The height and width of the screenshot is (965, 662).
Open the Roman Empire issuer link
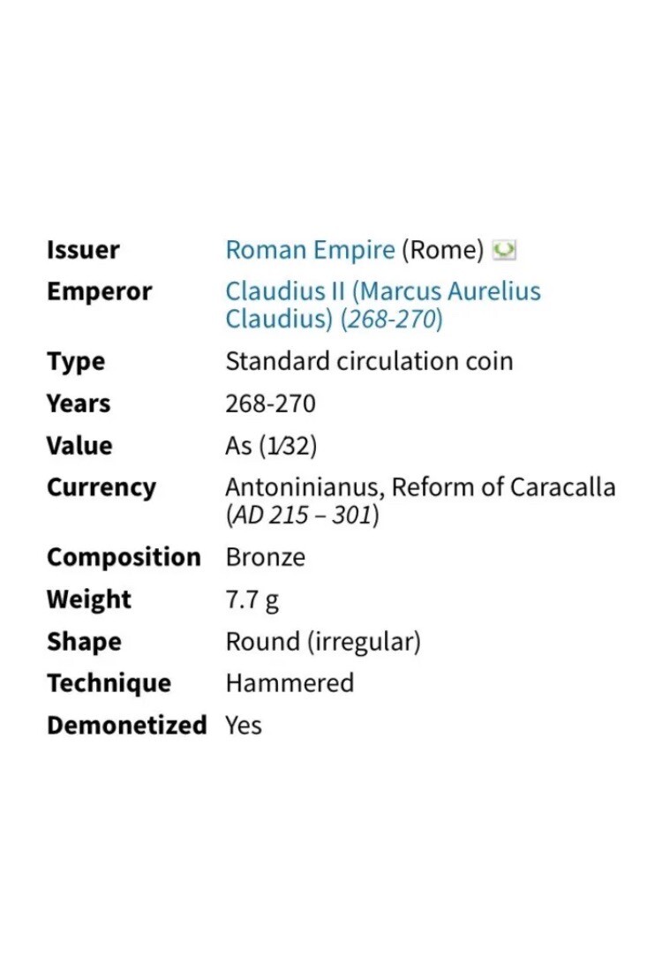(x=310, y=251)
